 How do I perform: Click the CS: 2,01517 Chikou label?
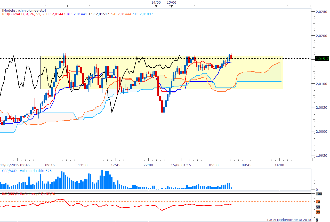tap(99, 14)
